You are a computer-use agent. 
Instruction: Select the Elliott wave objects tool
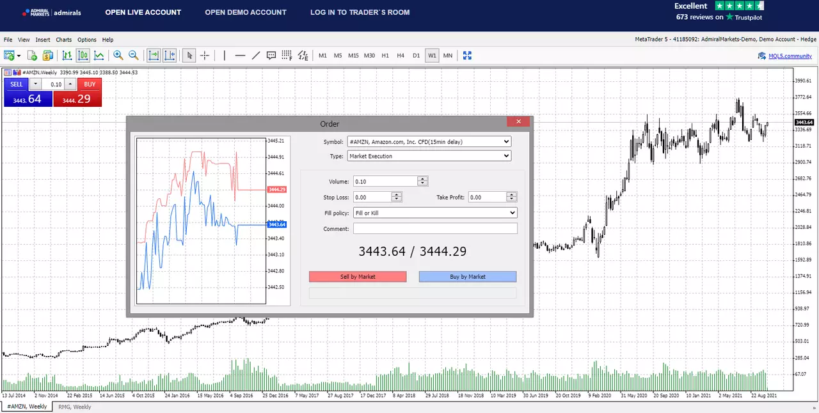pos(303,56)
